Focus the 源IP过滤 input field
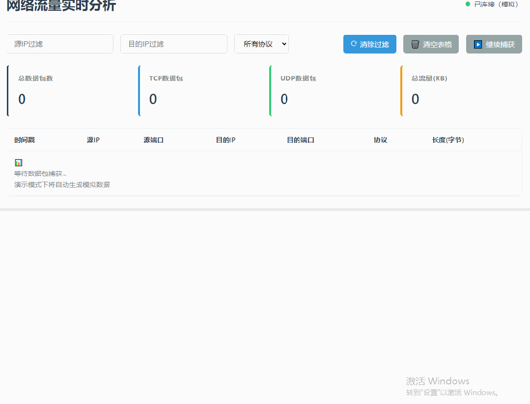Image resolution: width=530 pixels, height=404 pixels. tap(60, 44)
